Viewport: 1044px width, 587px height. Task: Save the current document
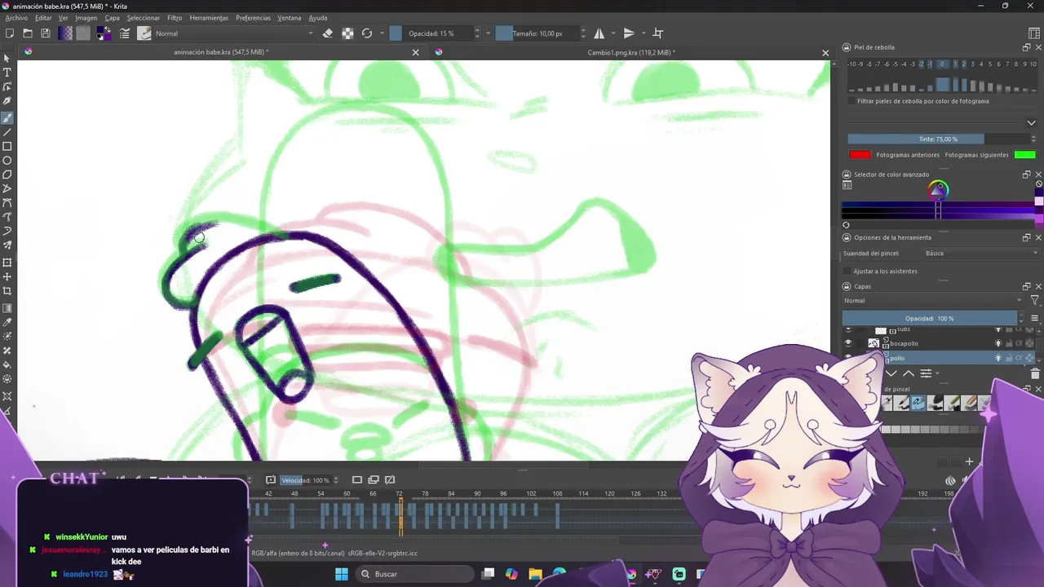click(46, 33)
